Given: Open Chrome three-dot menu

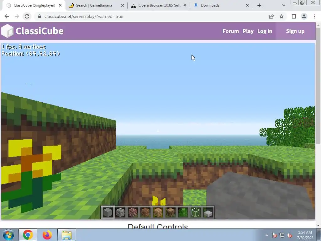Looking at the screenshot, I should 314,16.
